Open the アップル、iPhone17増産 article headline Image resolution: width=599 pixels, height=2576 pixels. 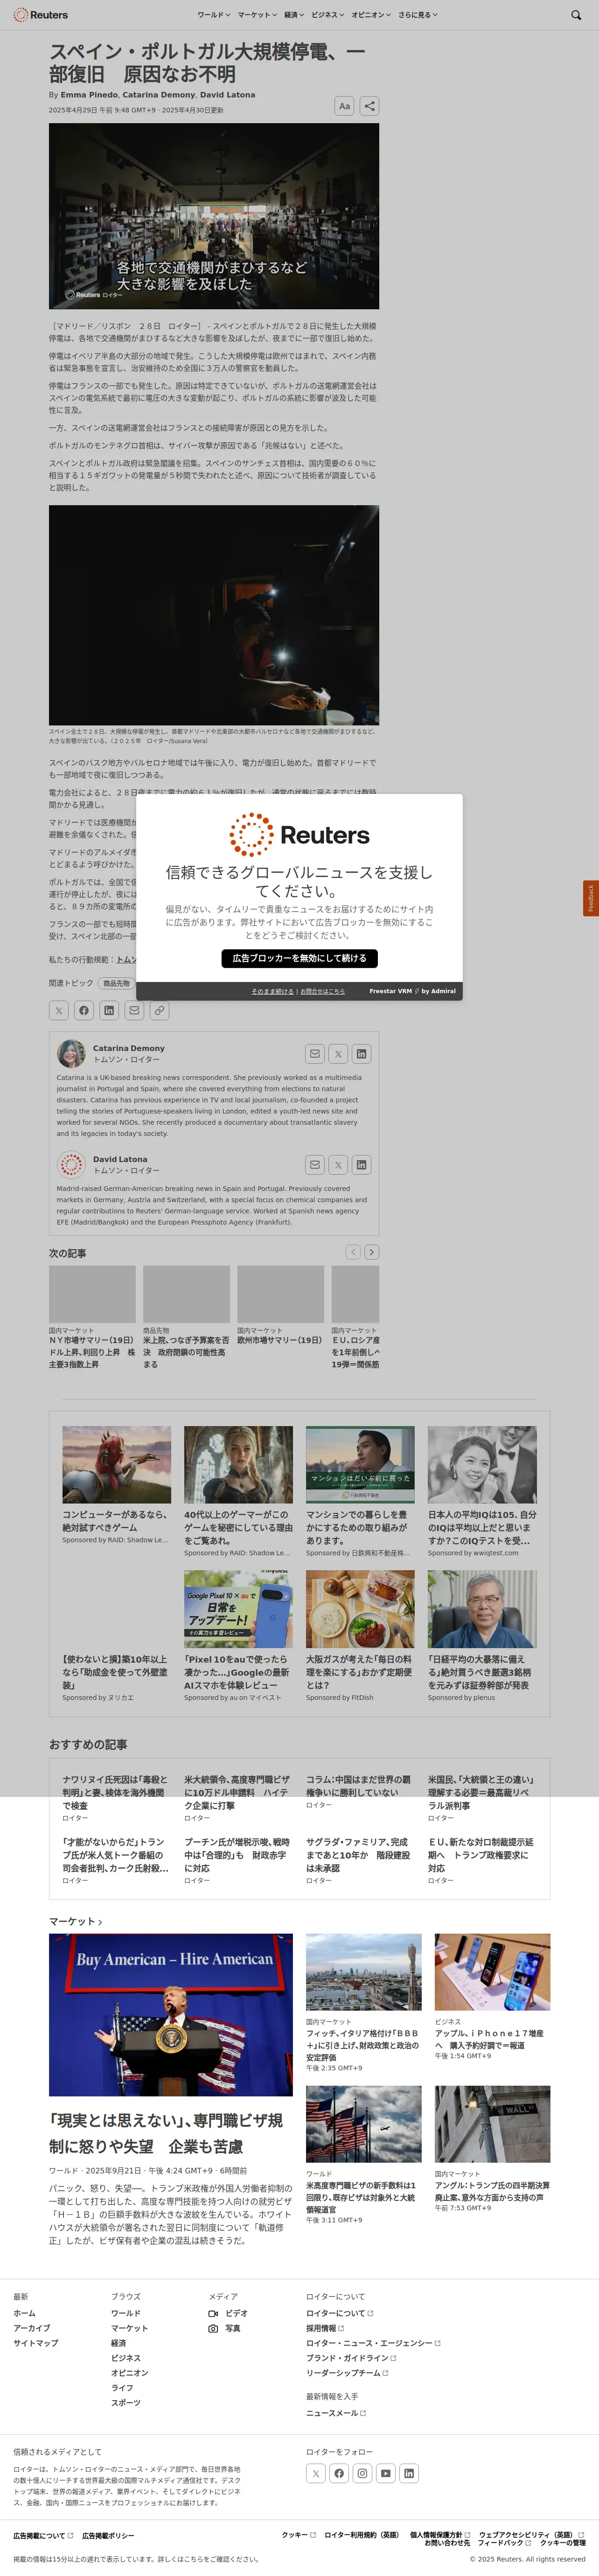[x=490, y=2039]
